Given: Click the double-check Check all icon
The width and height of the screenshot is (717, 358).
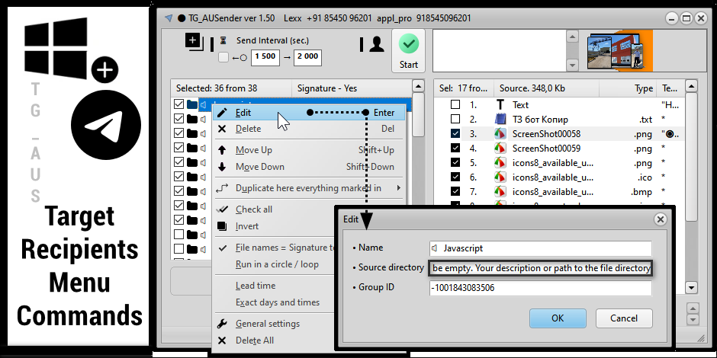Looking at the screenshot, I should [222, 209].
